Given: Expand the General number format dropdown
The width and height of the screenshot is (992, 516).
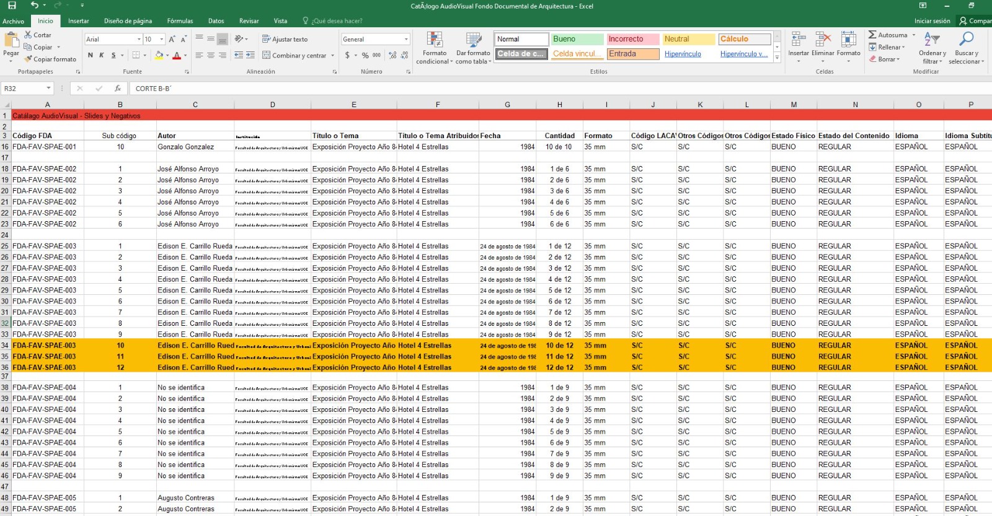Looking at the screenshot, I should coord(407,39).
